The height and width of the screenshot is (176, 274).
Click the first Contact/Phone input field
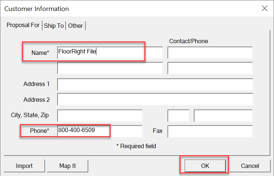(210, 53)
